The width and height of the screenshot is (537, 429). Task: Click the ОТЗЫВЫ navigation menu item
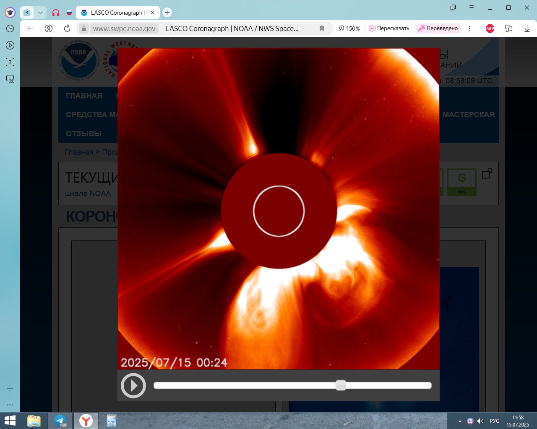tap(83, 133)
